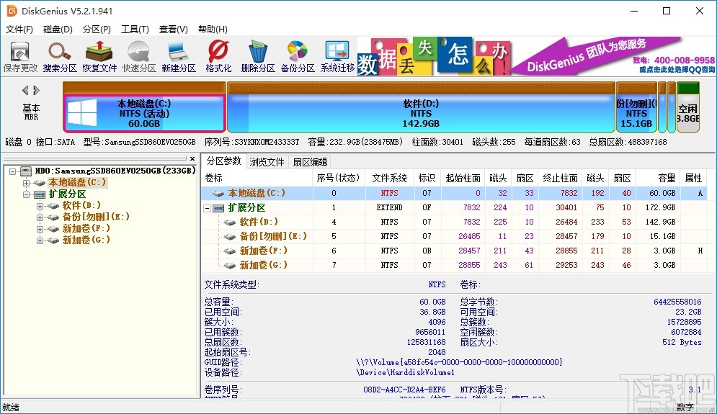Open the 工具(T) menu

tap(135, 30)
